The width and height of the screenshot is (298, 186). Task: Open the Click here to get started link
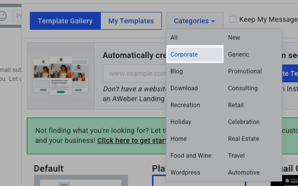click(132, 141)
